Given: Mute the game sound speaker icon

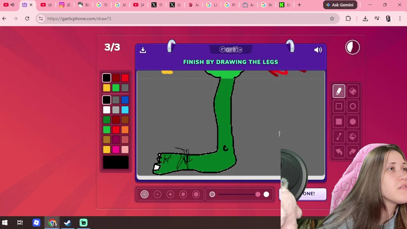Looking at the screenshot, I should point(318,50).
